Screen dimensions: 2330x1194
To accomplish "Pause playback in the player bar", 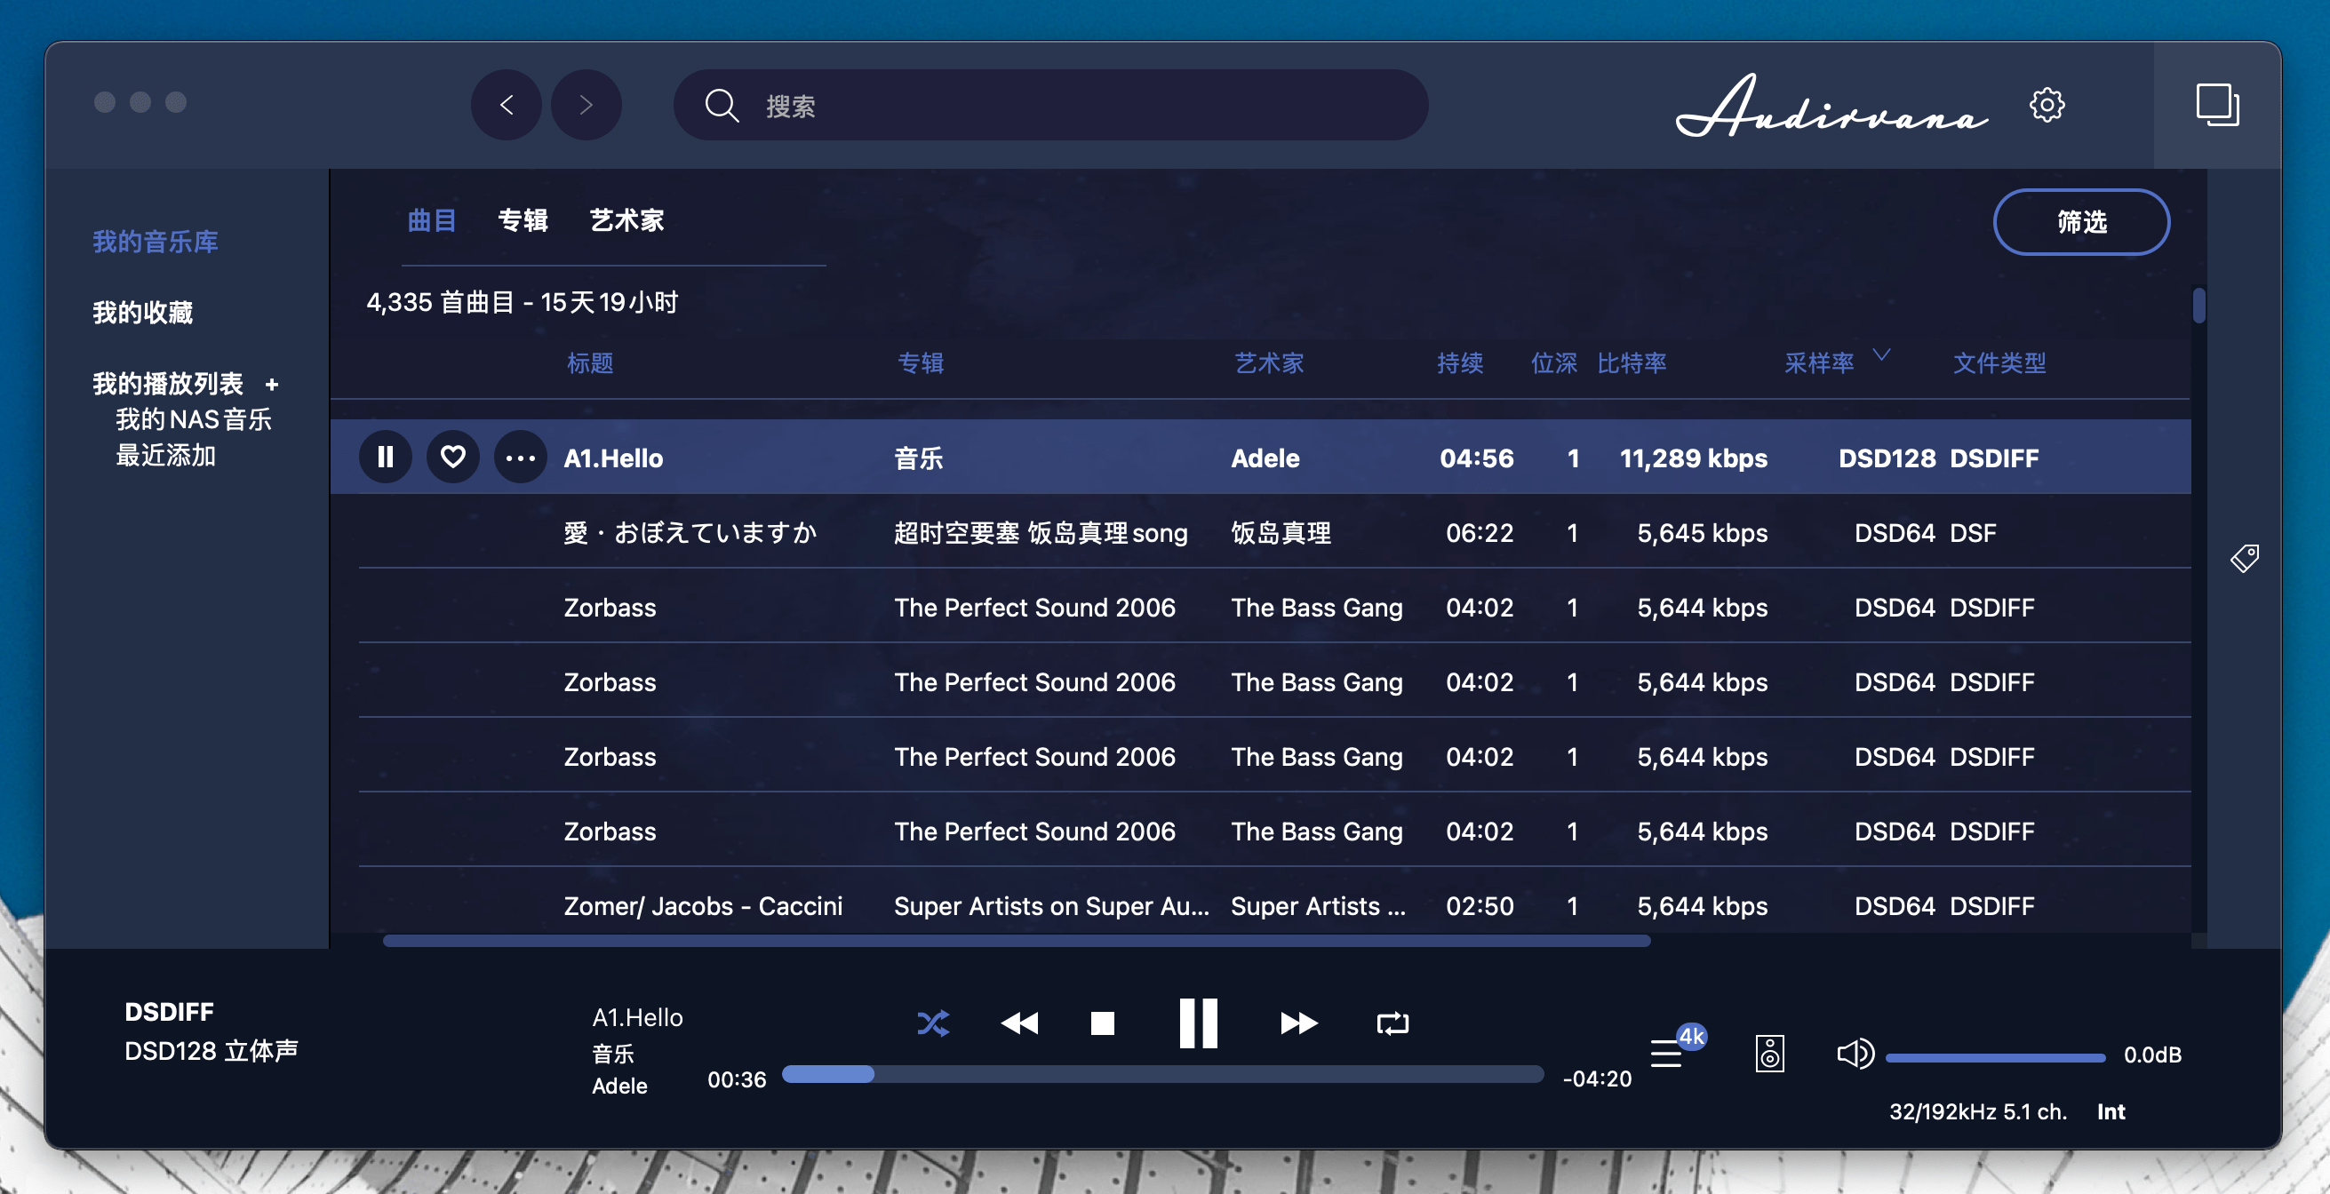I will click(x=1199, y=1023).
